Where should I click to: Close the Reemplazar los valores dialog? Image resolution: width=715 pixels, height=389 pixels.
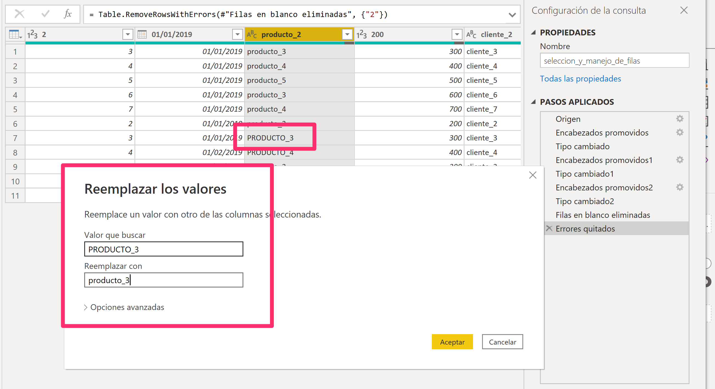(533, 175)
